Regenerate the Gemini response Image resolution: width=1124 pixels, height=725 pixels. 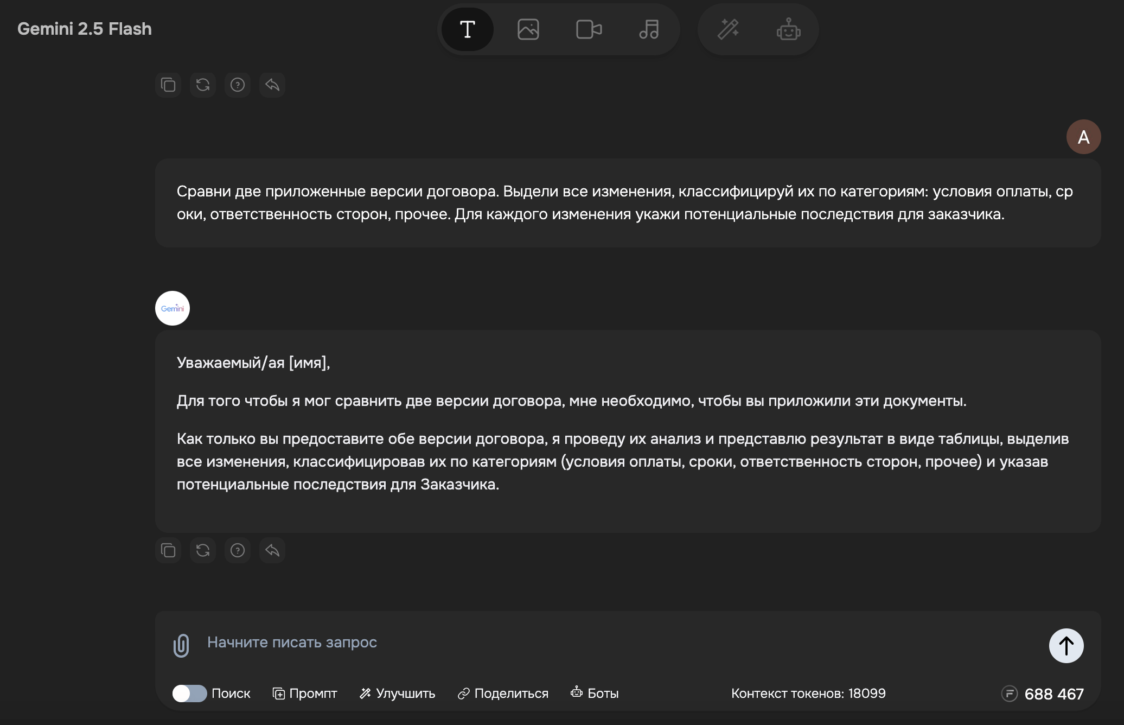[203, 550]
